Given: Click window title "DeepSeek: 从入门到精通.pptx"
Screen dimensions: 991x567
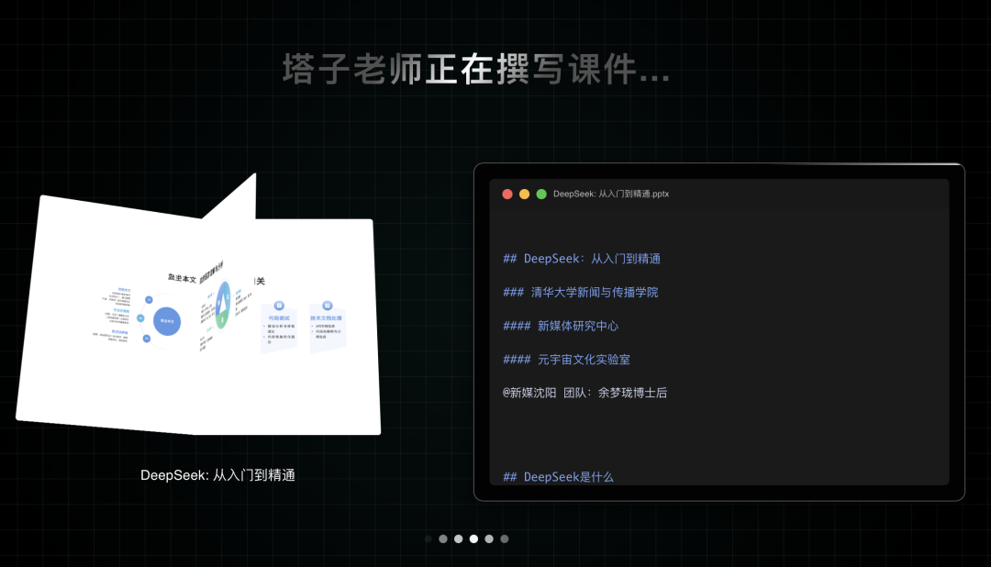Looking at the screenshot, I should [610, 195].
